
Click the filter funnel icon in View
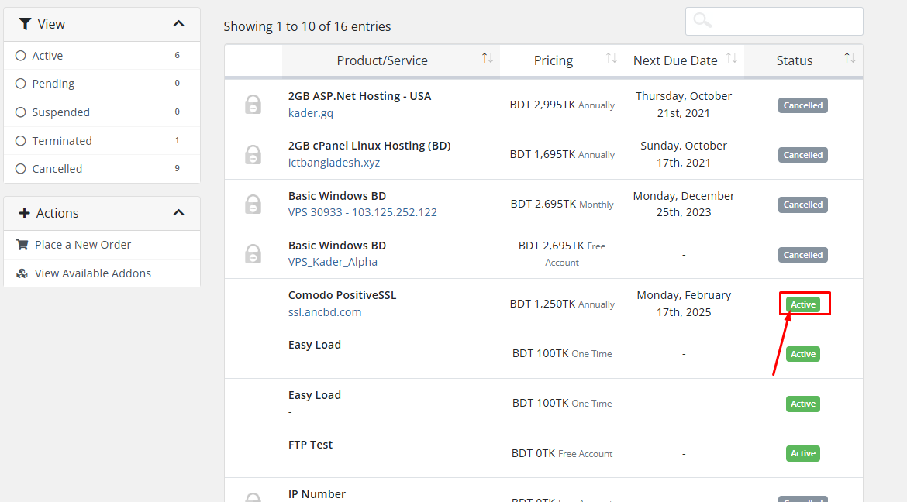pos(25,24)
